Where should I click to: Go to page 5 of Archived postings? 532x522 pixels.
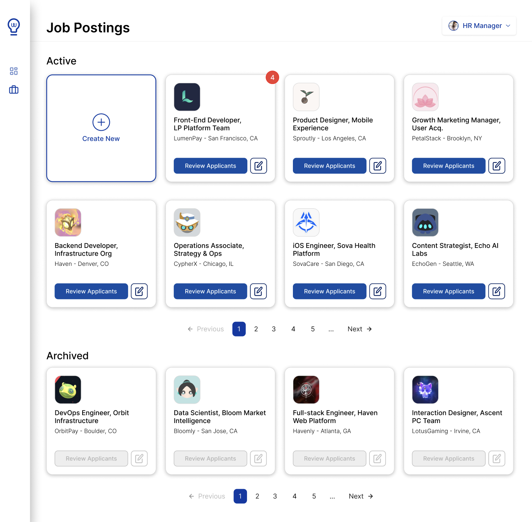pos(314,496)
